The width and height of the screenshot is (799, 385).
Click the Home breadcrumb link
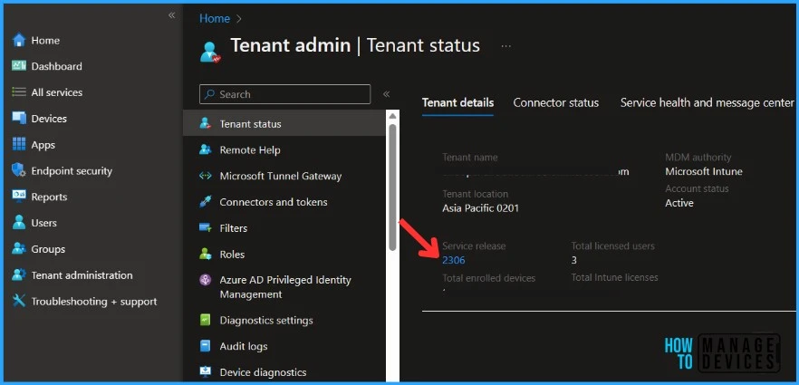(x=215, y=18)
